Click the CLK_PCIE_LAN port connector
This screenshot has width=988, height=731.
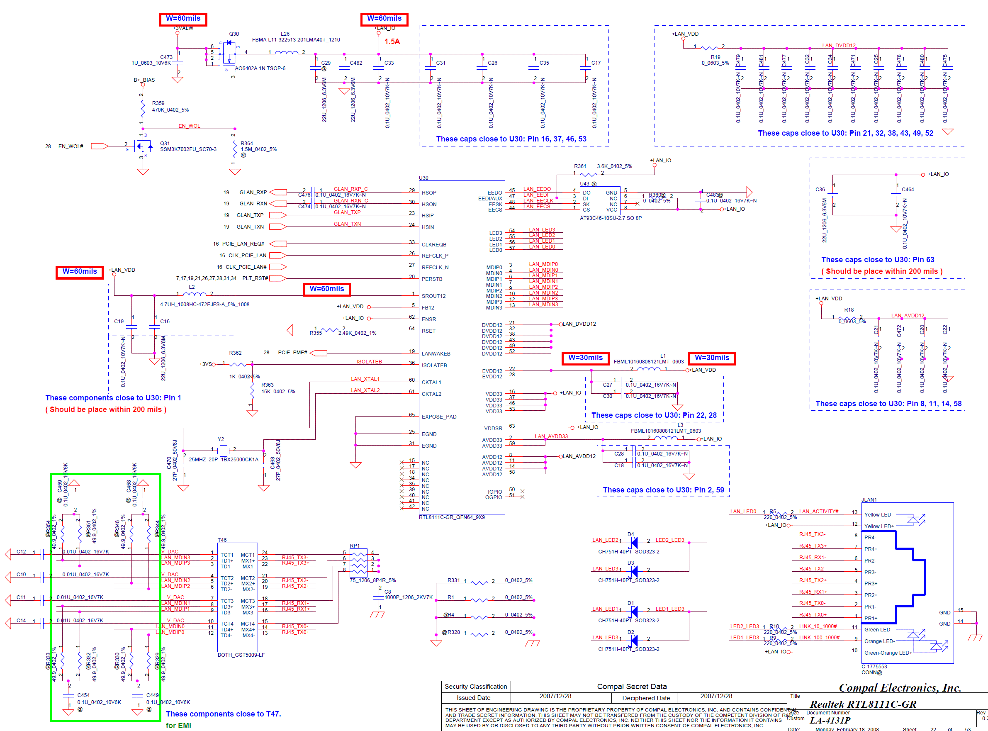tap(278, 255)
